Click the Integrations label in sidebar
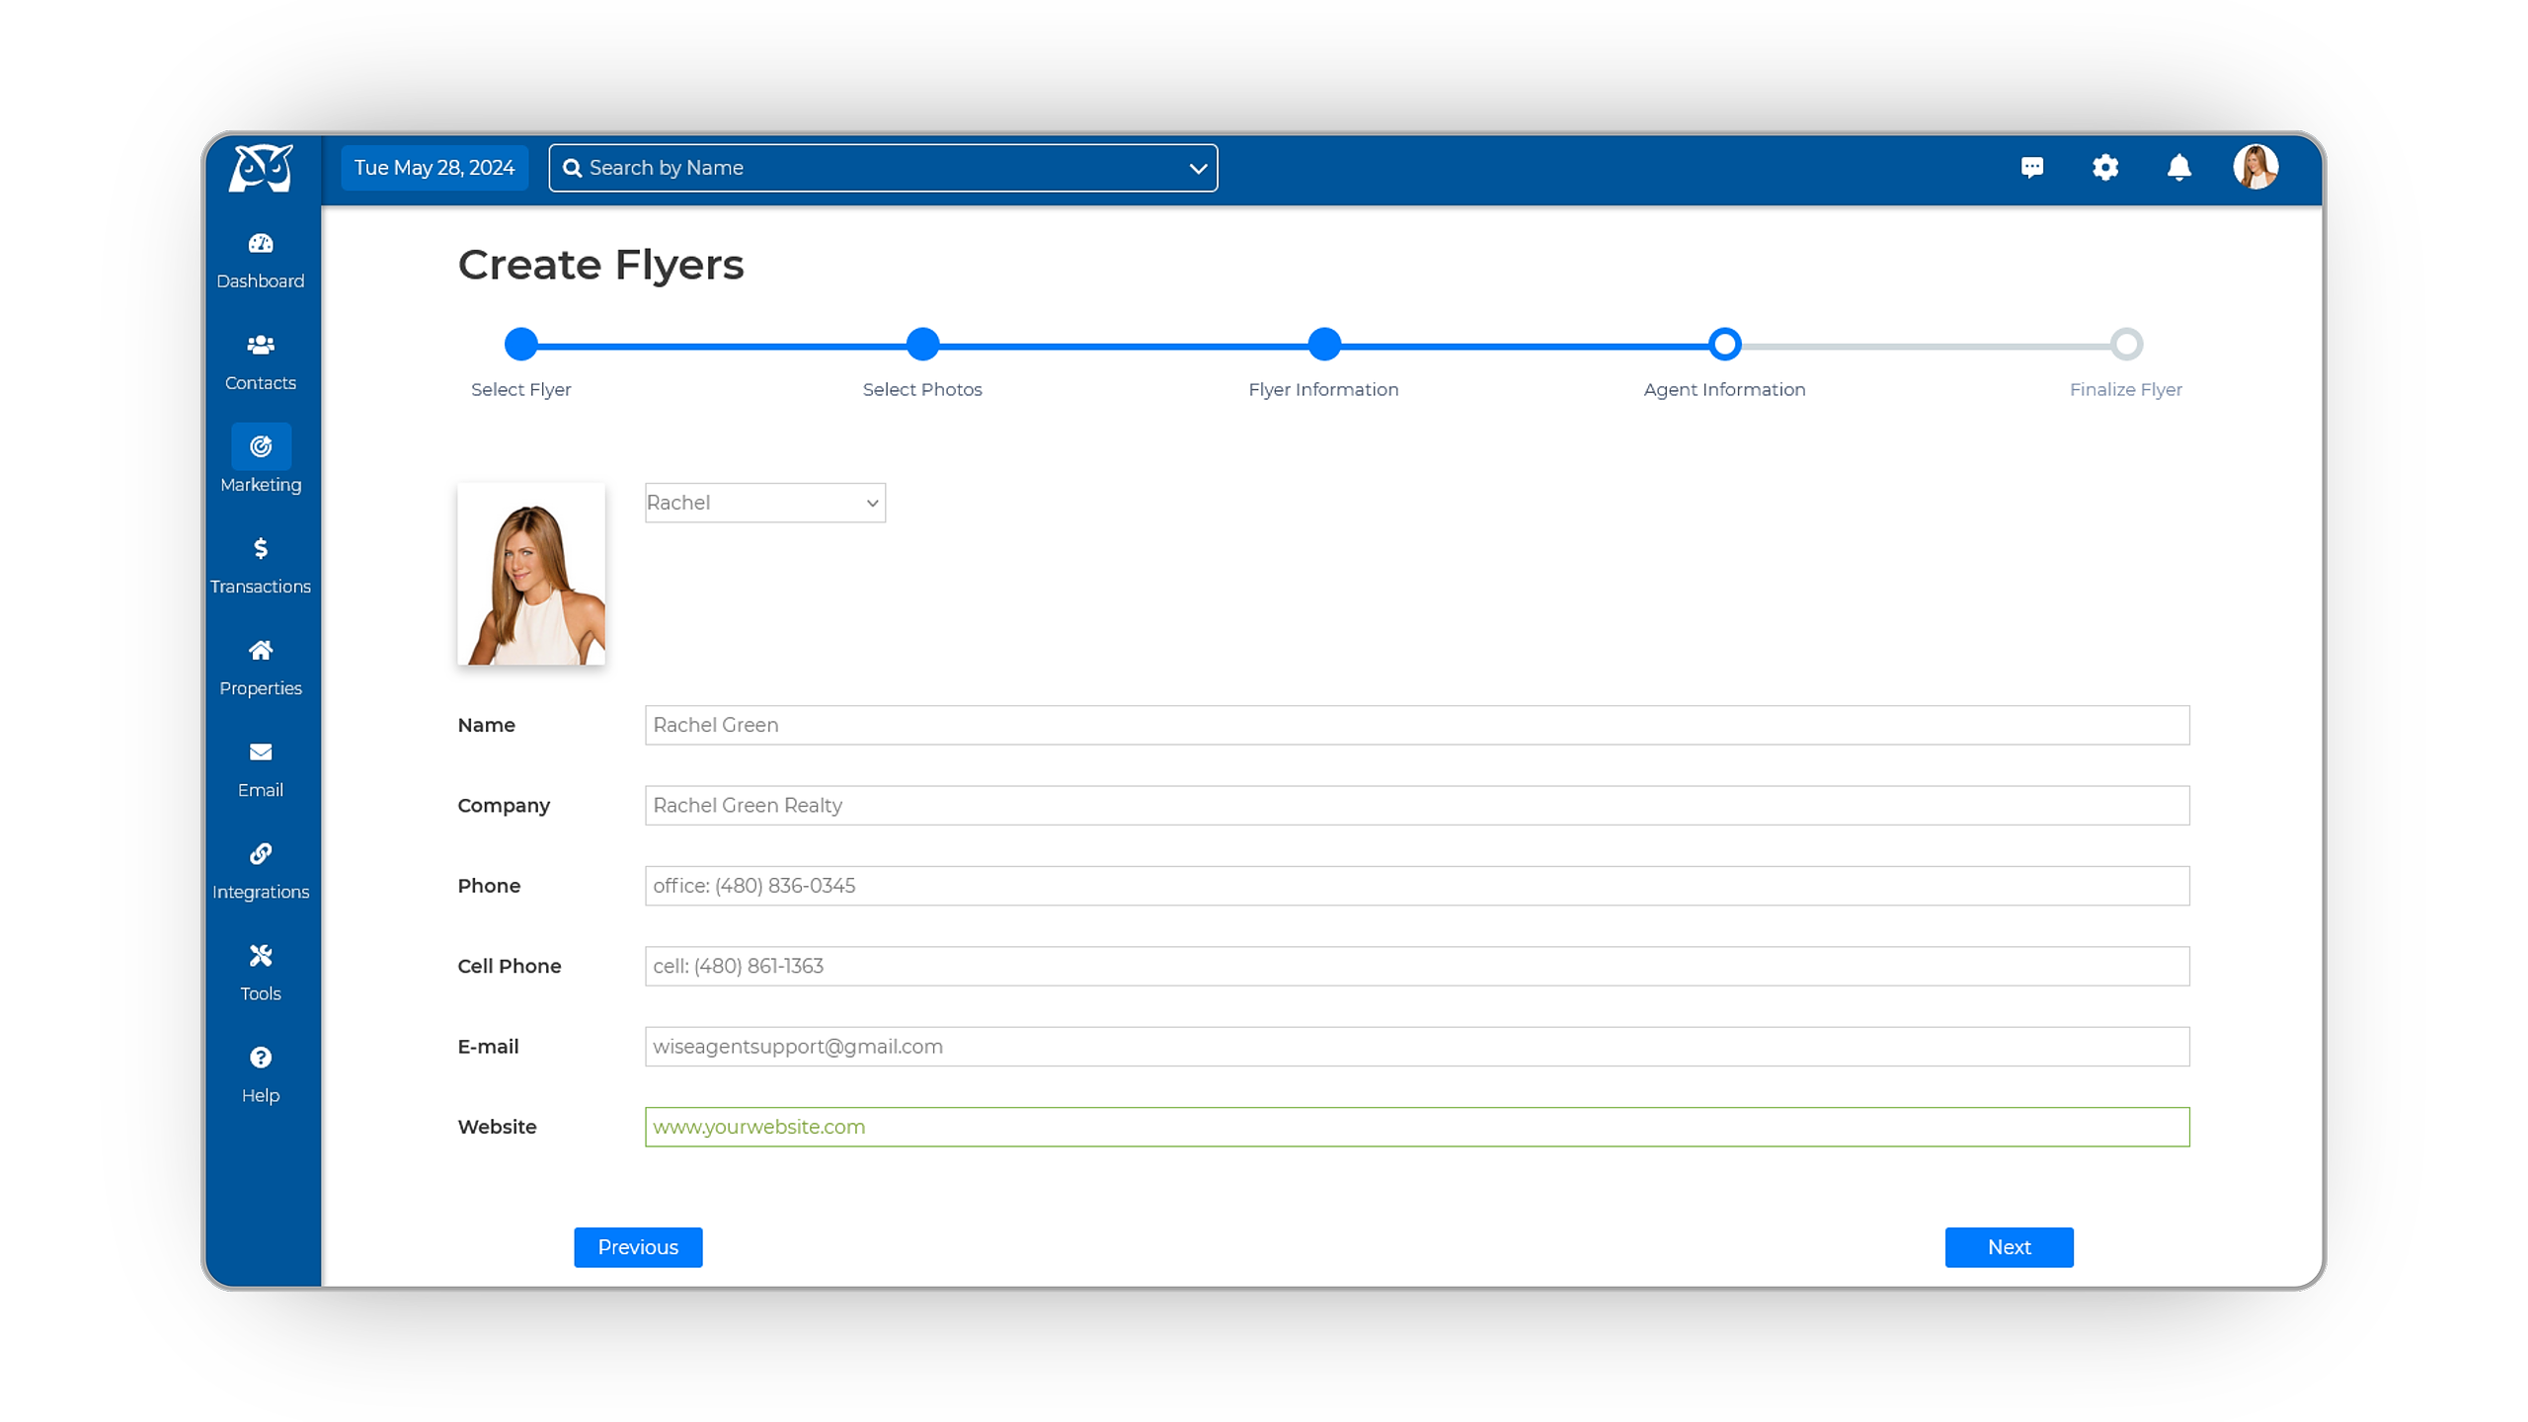This screenshot has width=2528, height=1422. click(261, 892)
